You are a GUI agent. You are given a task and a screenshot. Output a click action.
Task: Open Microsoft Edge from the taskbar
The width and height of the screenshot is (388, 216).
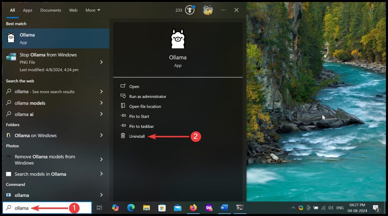(131, 208)
